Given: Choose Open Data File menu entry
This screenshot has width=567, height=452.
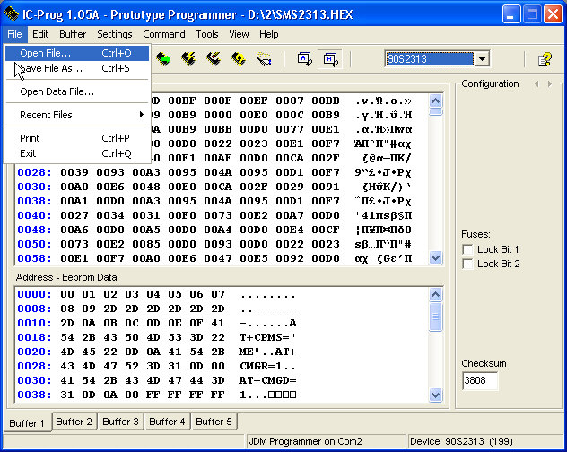Looking at the screenshot, I should click(x=77, y=91).
